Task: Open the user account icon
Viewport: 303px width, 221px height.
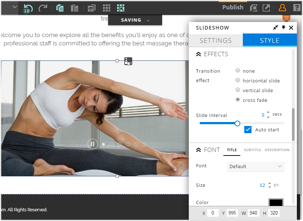Action: coord(282,8)
